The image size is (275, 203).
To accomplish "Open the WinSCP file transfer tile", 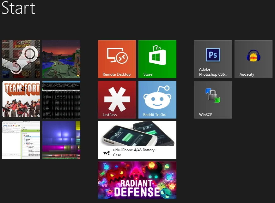I will (x=213, y=99).
